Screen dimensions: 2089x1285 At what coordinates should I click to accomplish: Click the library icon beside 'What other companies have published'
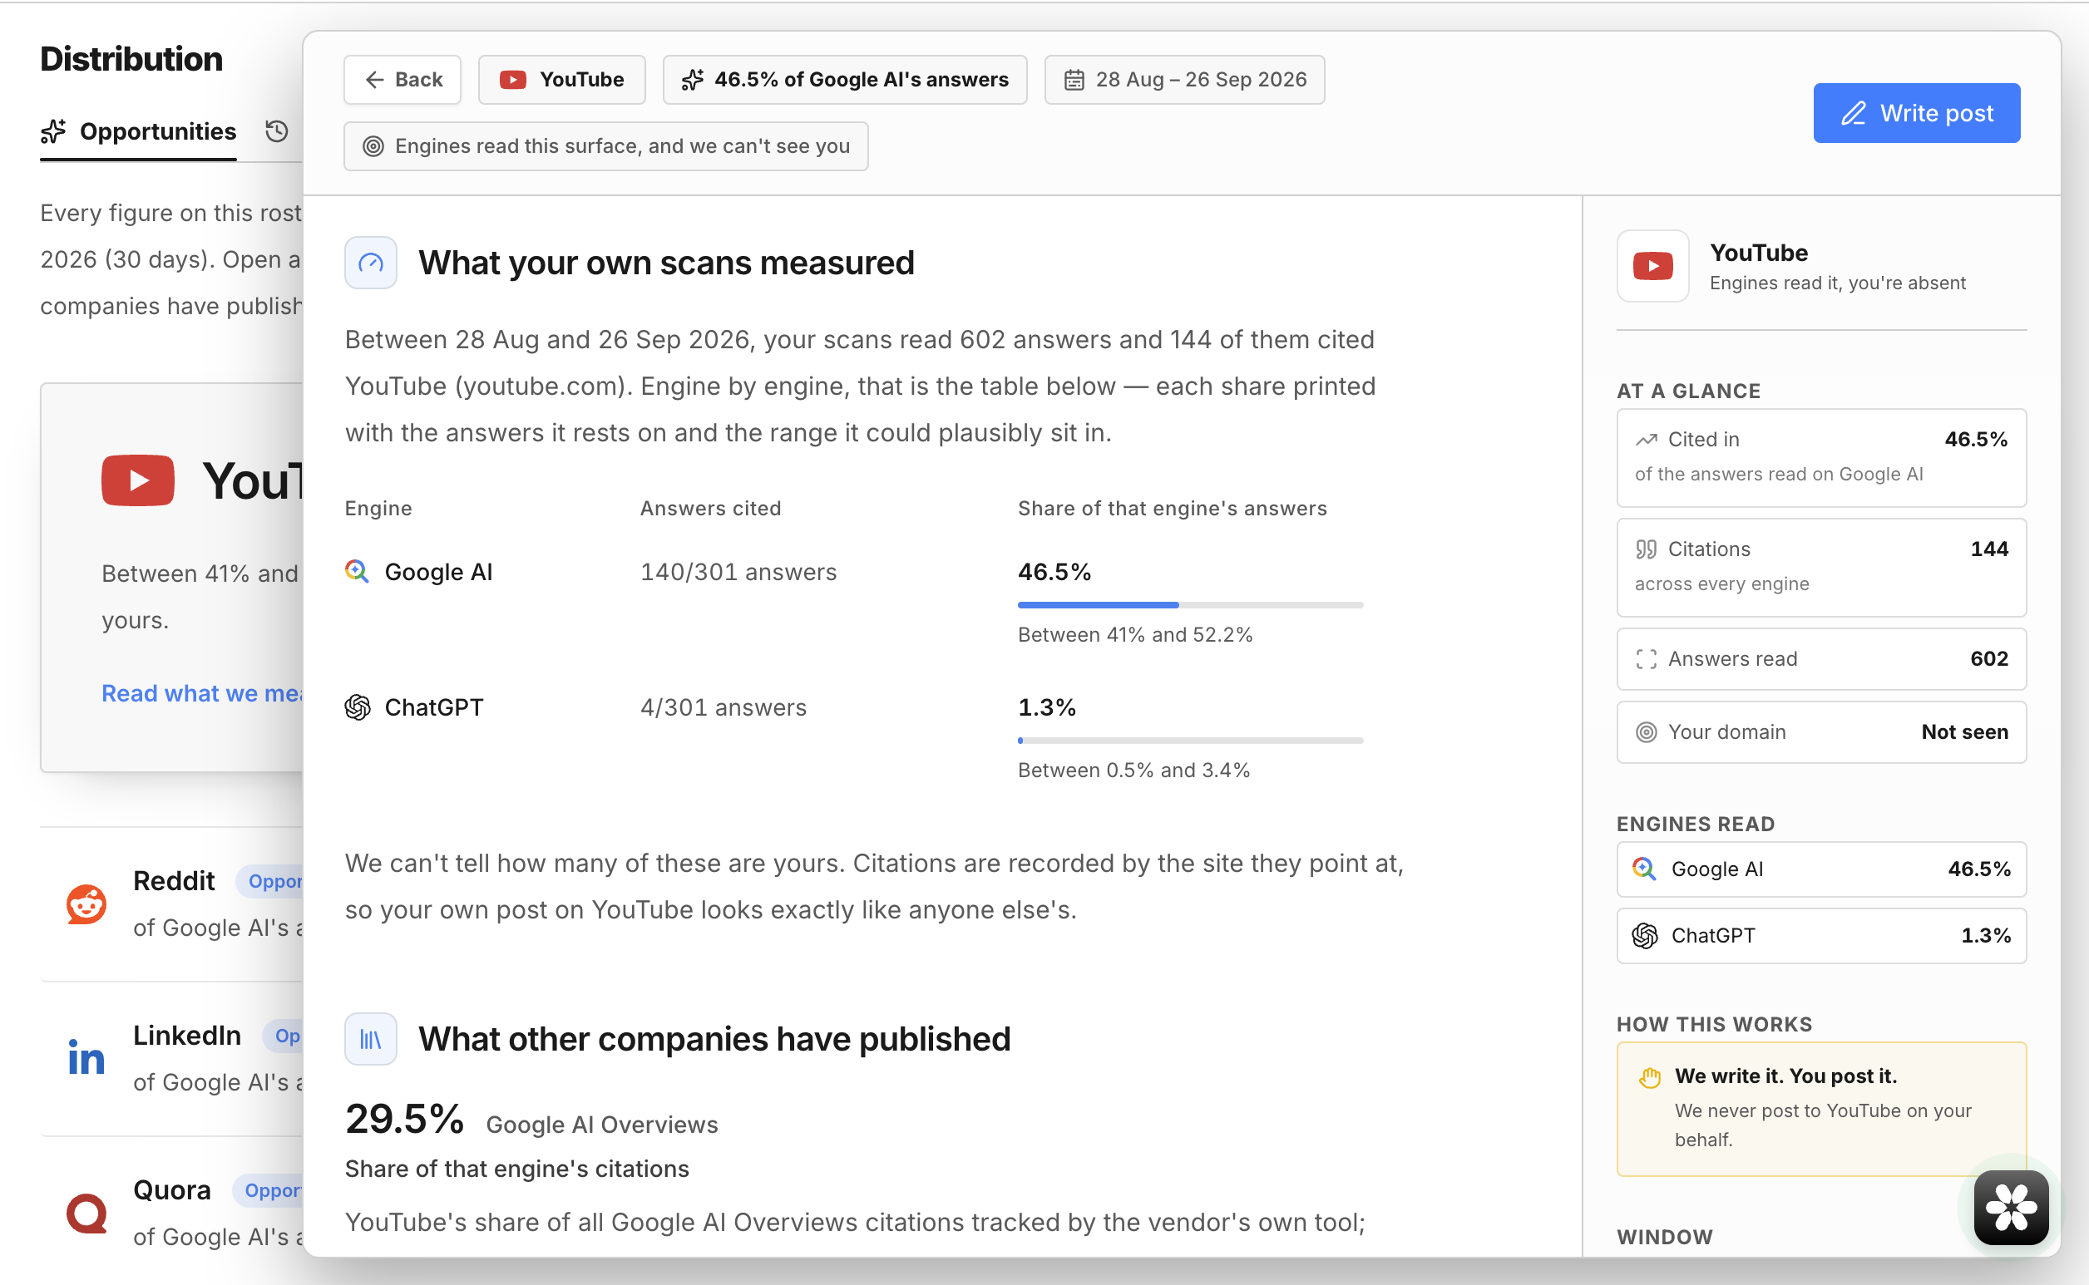tap(371, 1038)
